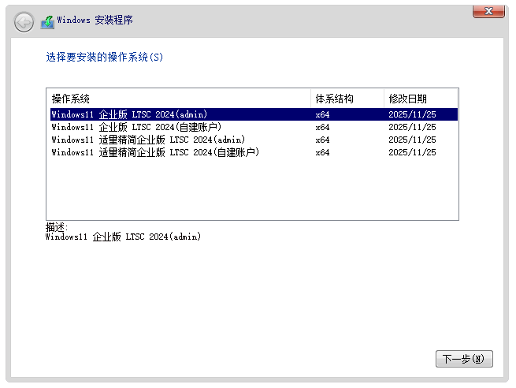Screen dimensions: 516x388
Task: Click x64 of 适量精简企业版 (admin) row
Action: click(322, 140)
